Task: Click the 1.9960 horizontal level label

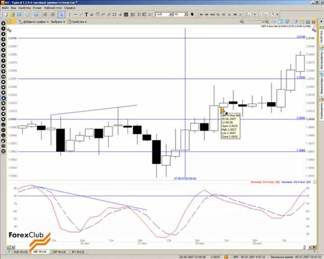Action: coord(301,150)
